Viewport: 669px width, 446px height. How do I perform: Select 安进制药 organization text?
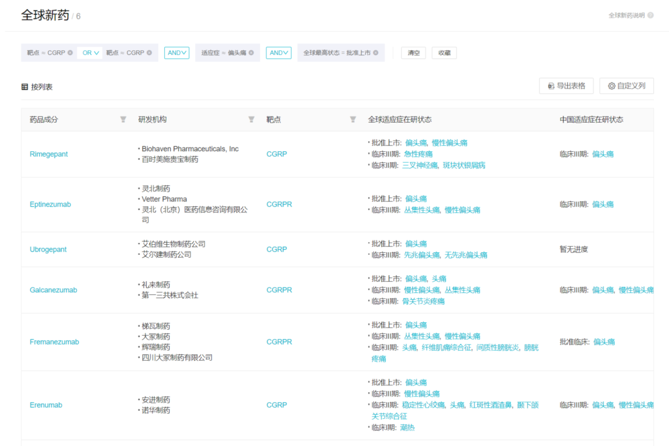155,400
